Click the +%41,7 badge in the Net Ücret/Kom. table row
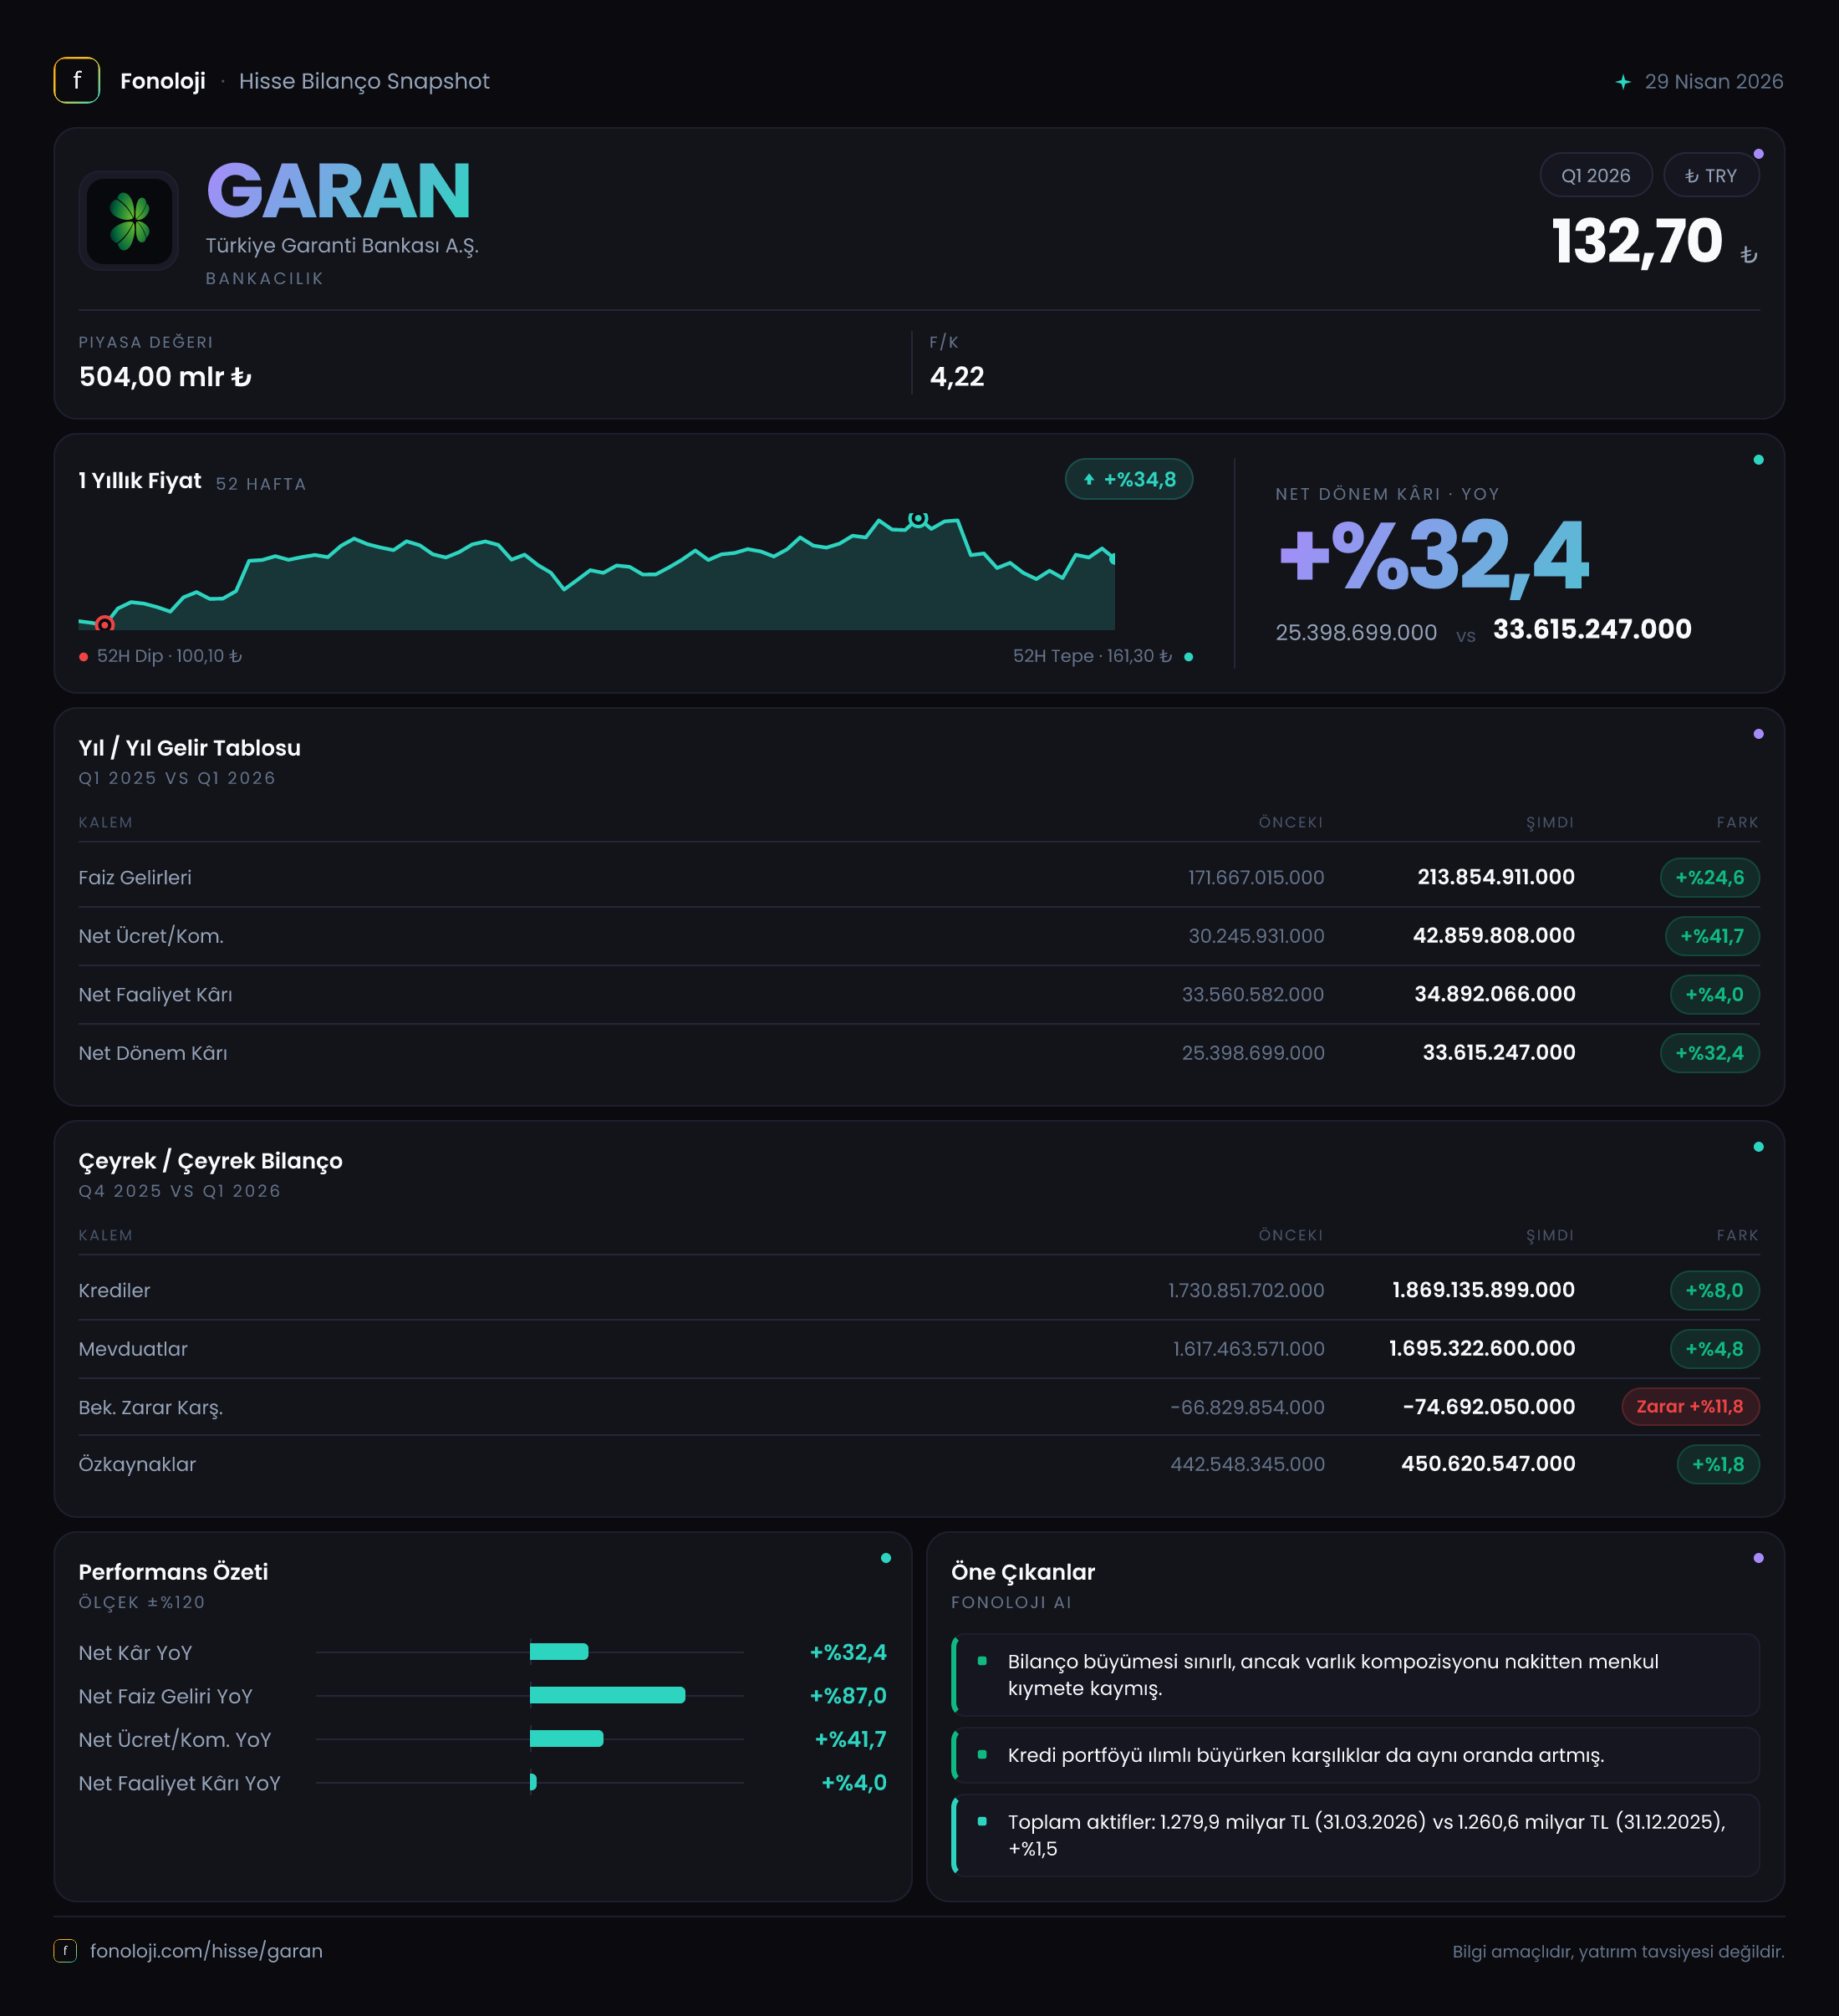 (x=1712, y=936)
